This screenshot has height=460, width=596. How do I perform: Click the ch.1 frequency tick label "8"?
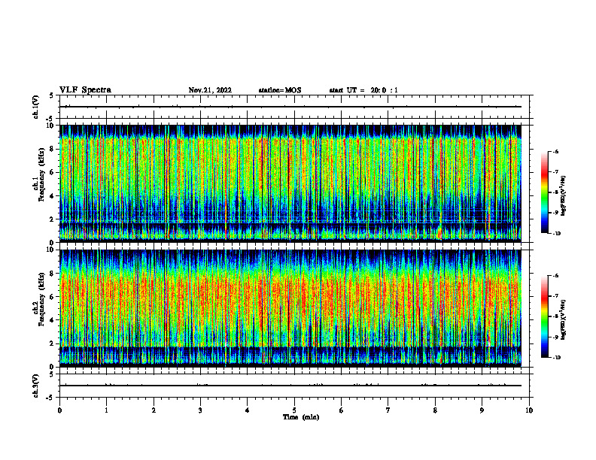point(53,149)
